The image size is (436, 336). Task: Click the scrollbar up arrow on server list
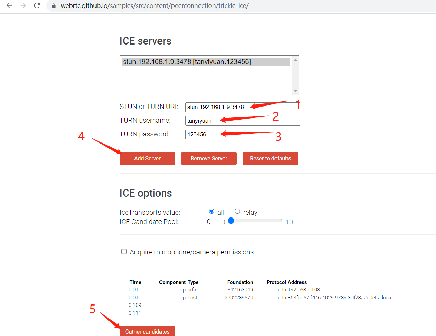click(295, 59)
